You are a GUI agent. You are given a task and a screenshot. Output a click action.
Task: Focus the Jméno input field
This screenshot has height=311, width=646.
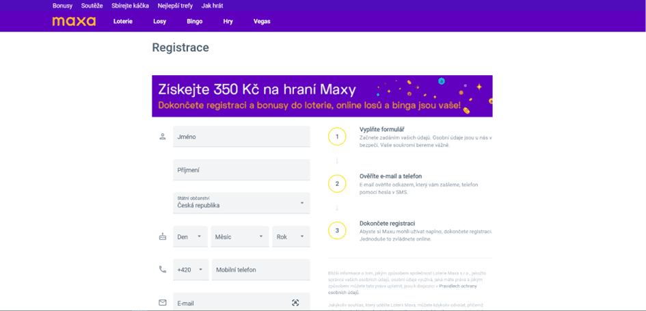click(241, 136)
